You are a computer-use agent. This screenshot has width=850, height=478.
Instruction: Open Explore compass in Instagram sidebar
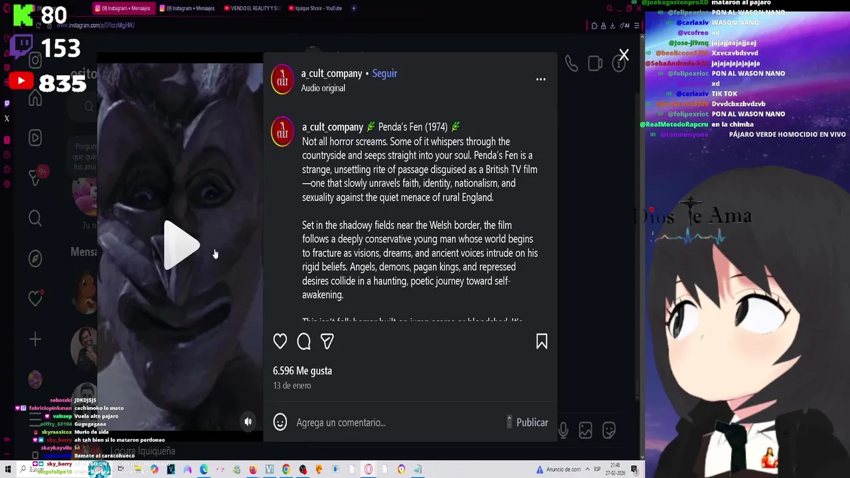point(35,258)
